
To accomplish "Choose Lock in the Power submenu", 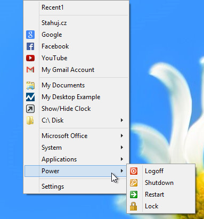I will point(161,206).
